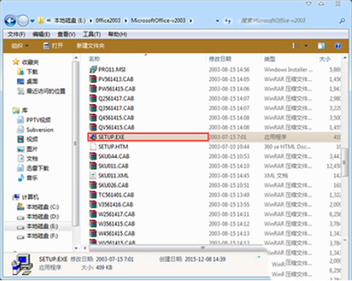The height and width of the screenshot is (281, 352).
Task: Select the SETUP.EXE file icon
Action: click(93, 137)
